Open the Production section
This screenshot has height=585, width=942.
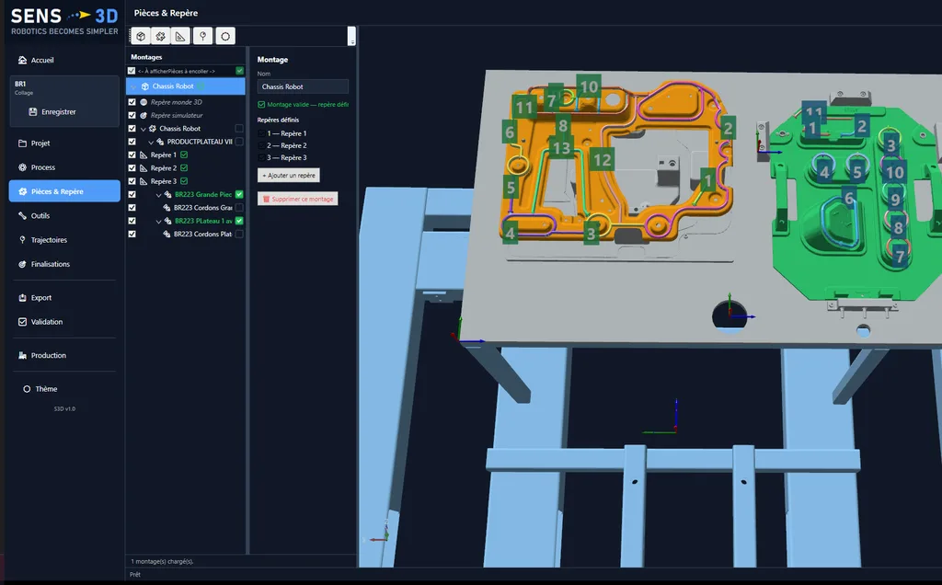pos(64,355)
